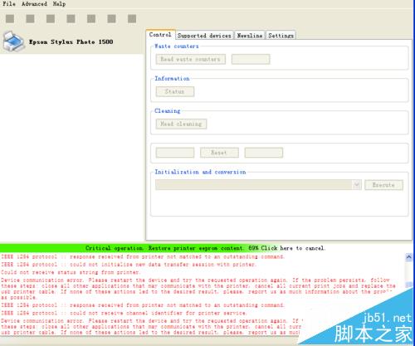415x346 pixels.
Task: Open the Settings tab
Action: 281,36
